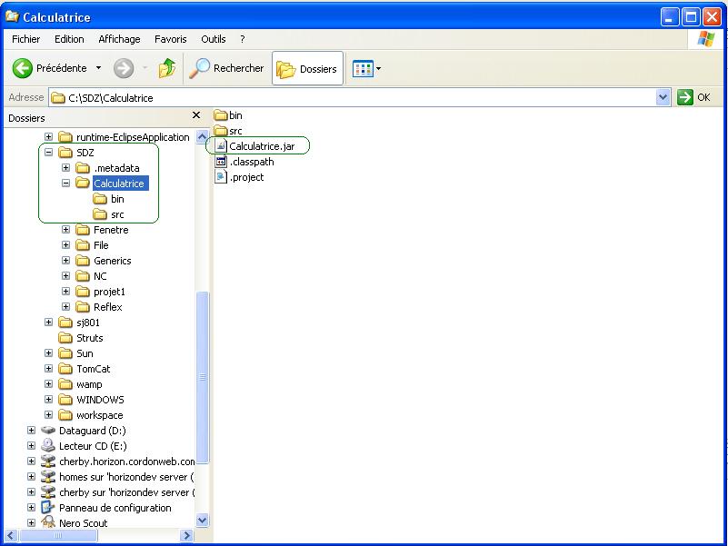Image resolution: width=728 pixels, height=546 pixels.
Task: Click the folder tree scroll-down arrow
Action: [x=202, y=520]
